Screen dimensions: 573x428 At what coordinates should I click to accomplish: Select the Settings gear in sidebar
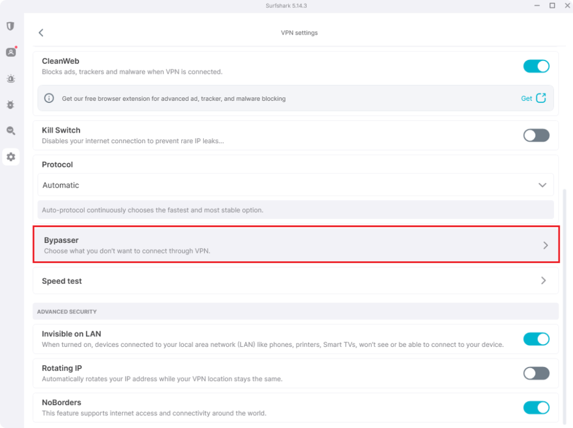point(11,157)
